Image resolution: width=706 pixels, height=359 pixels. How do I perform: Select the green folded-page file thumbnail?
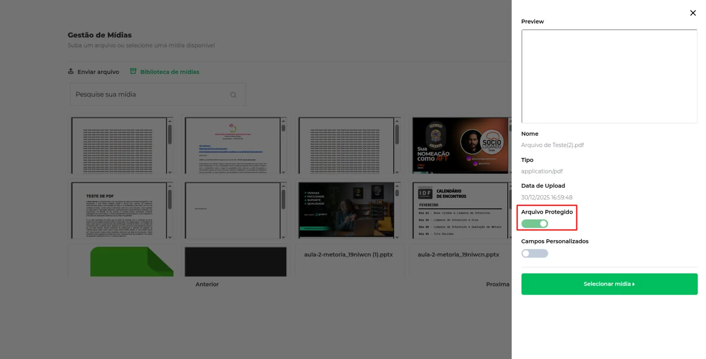coord(131,262)
